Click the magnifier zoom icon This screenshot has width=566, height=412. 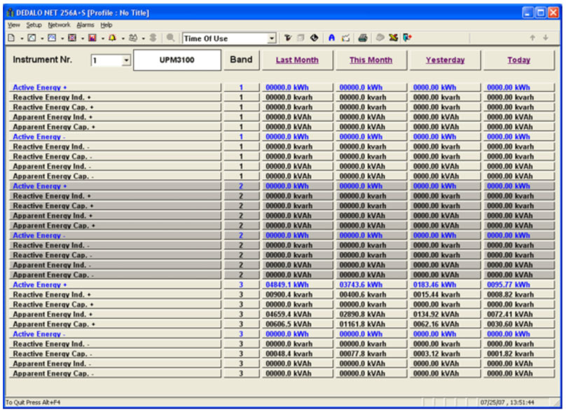[171, 39]
